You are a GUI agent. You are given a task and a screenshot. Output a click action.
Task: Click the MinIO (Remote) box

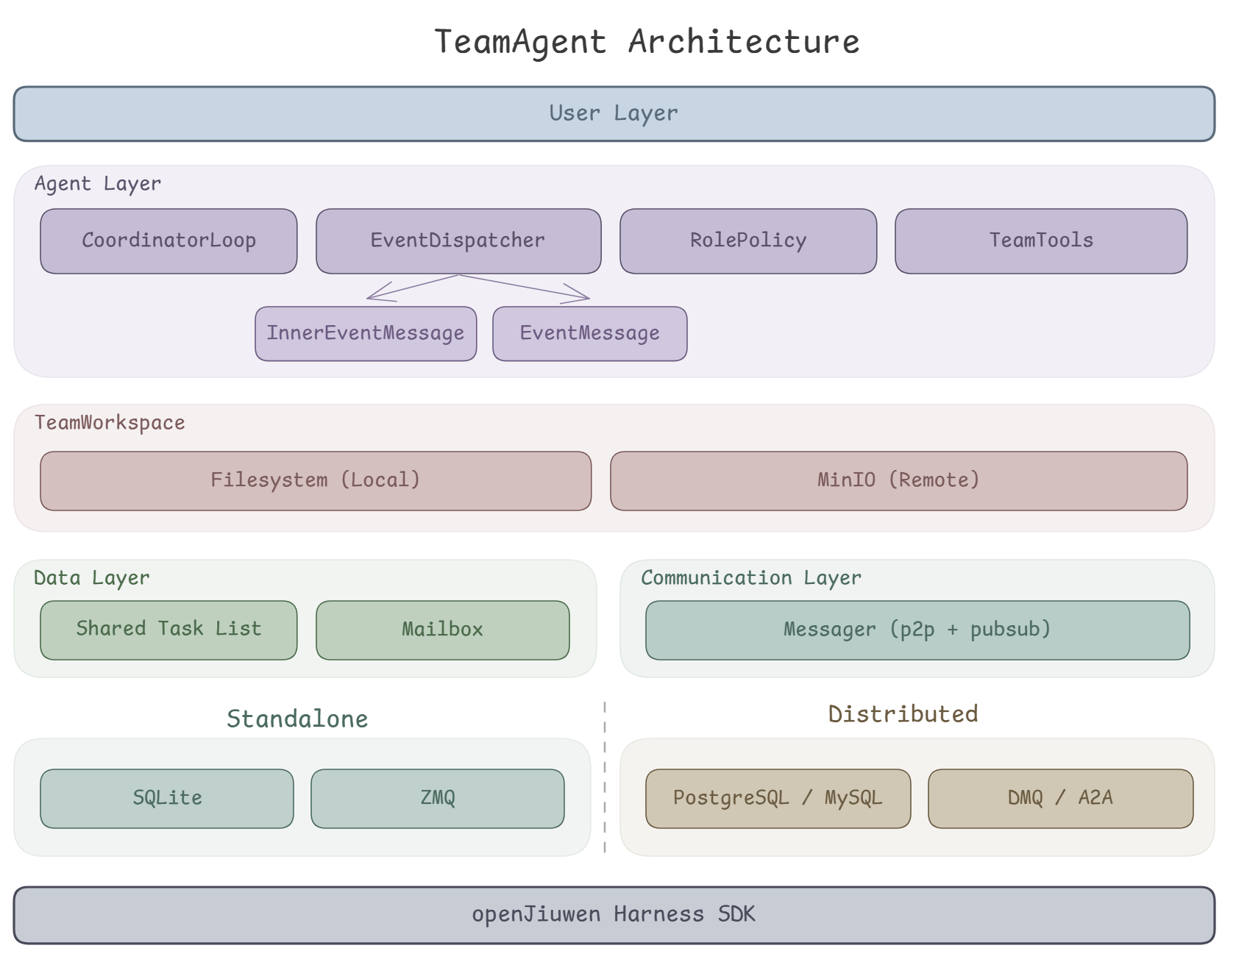coord(898,481)
